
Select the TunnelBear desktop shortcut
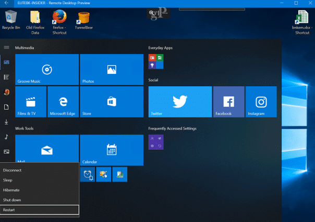coord(84,21)
